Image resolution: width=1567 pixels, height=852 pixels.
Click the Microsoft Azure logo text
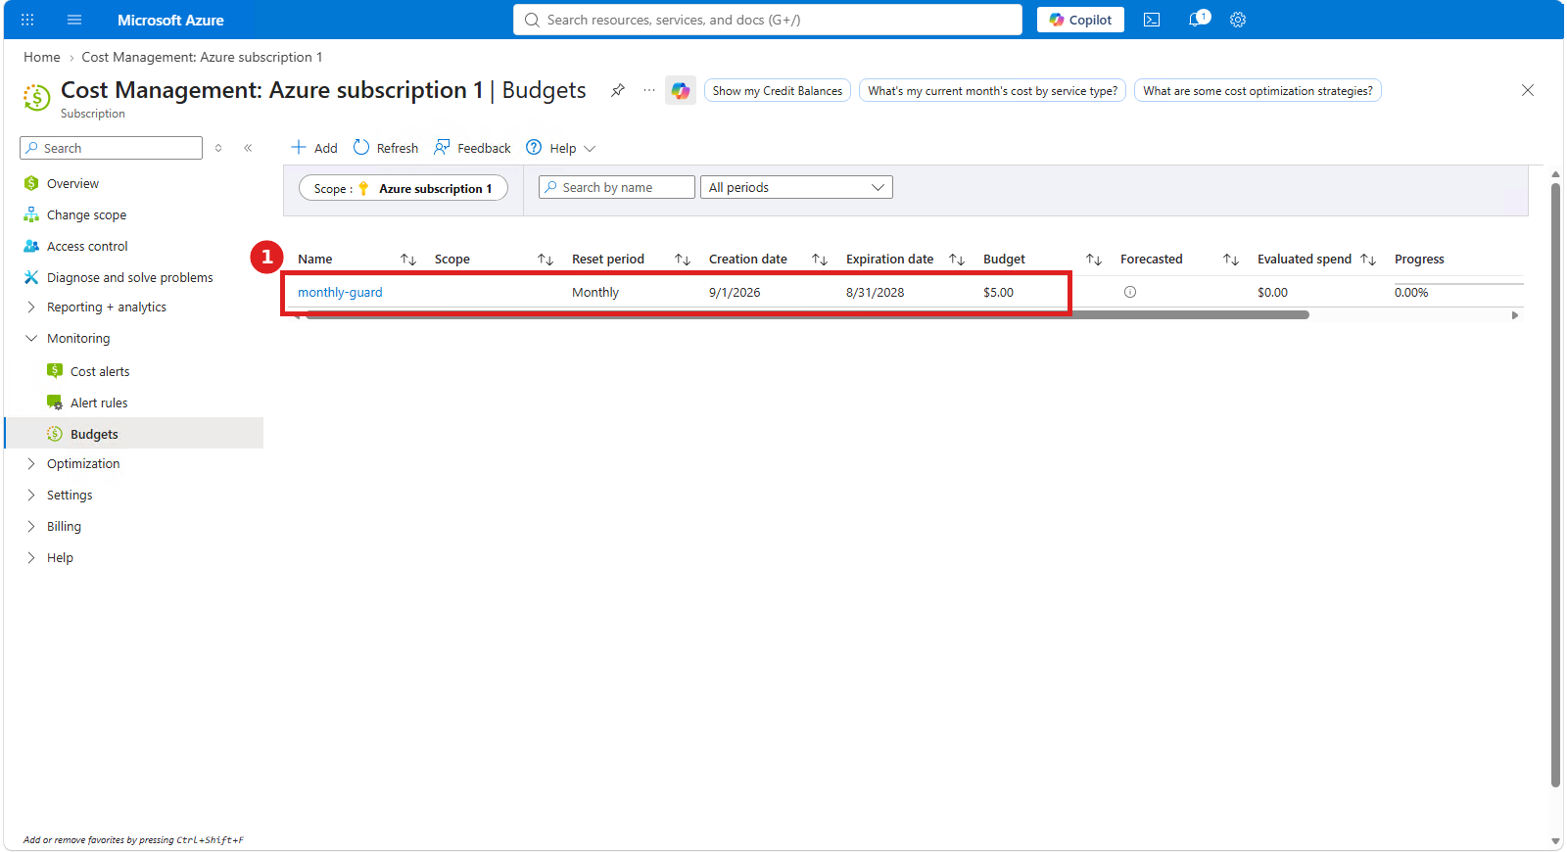pyautogui.click(x=170, y=20)
